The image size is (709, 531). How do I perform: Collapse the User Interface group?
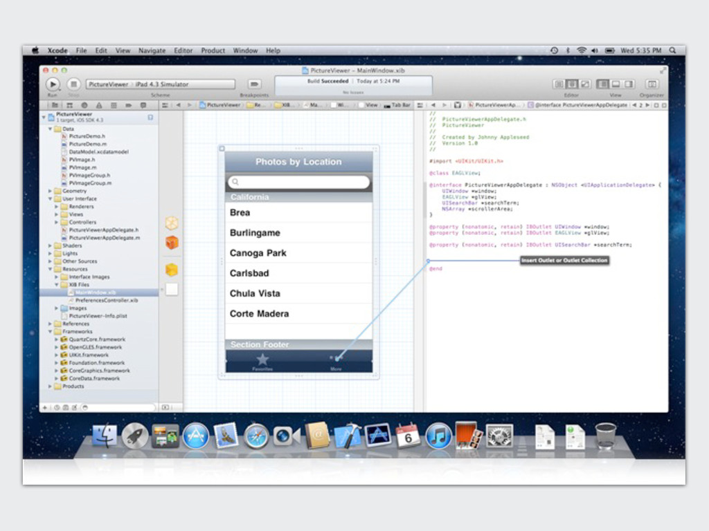(50, 198)
